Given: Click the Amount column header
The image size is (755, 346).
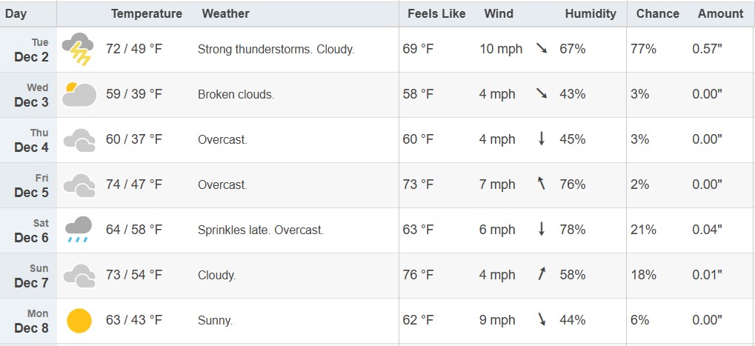Looking at the screenshot, I should [720, 13].
